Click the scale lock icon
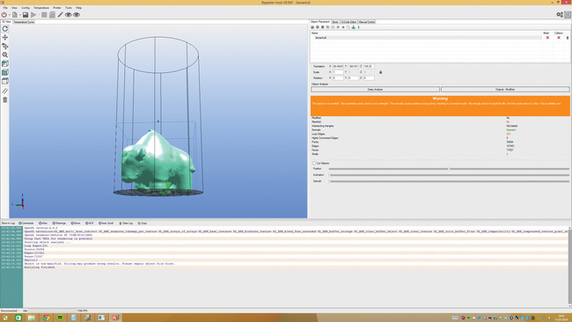This screenshot has height=322, width=572. [380, 72]
